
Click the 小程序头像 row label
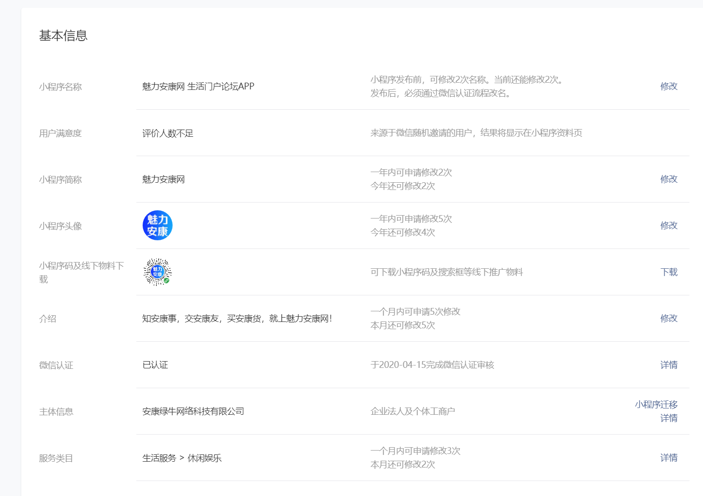60,226
